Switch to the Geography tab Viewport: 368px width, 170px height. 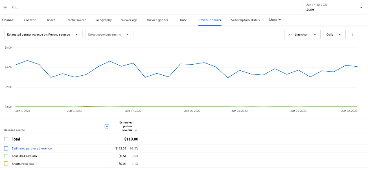click(x=103, y=20)
